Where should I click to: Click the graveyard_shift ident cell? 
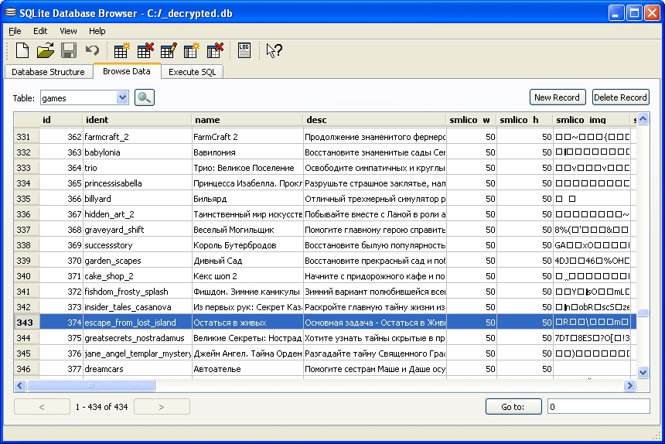pyautogui.click(x=137, y=230)
